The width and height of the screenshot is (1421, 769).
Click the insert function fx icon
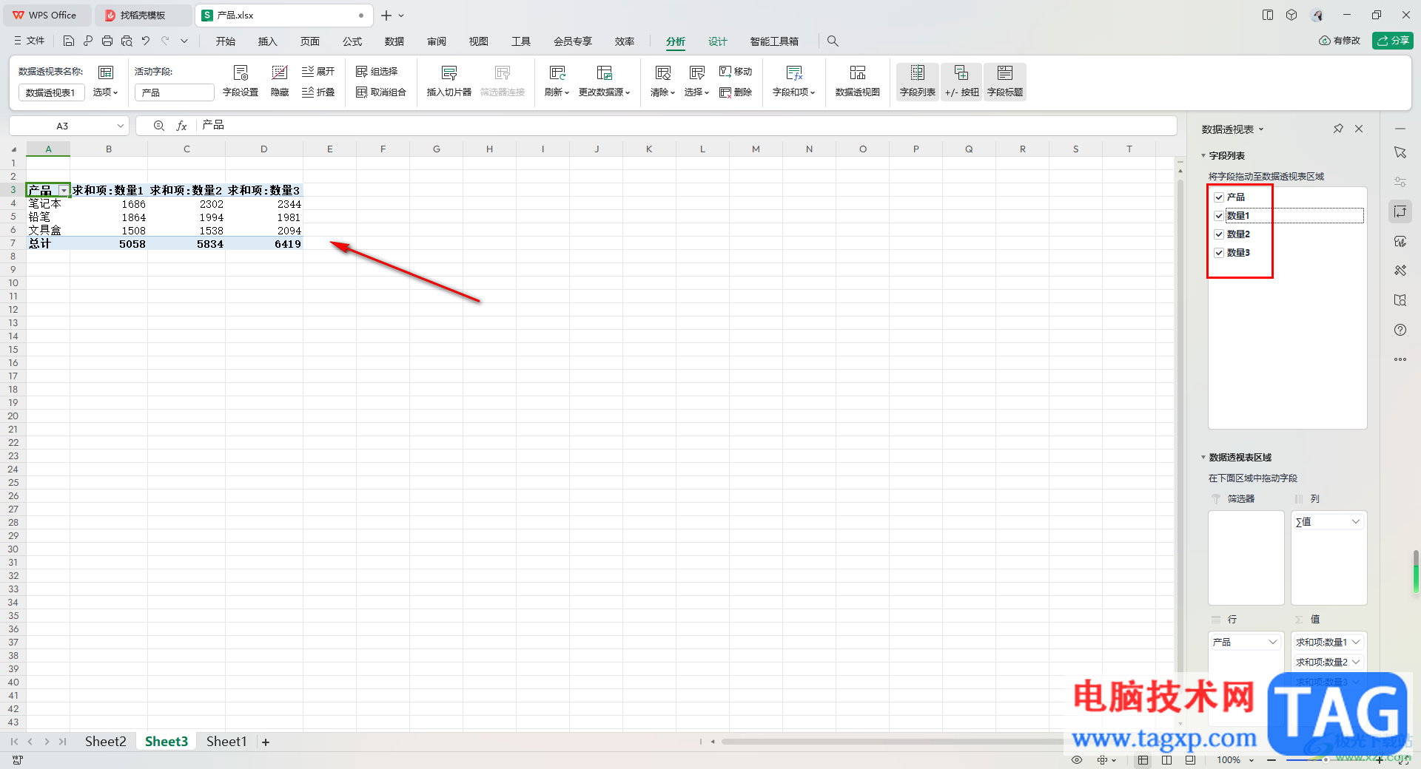[x=181, y=126]
